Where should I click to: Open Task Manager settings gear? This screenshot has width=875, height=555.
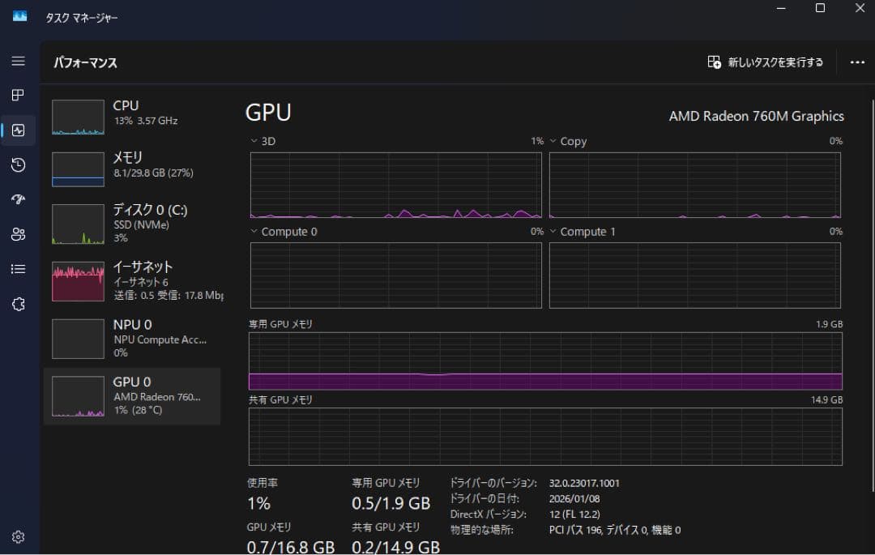[18, 536]
